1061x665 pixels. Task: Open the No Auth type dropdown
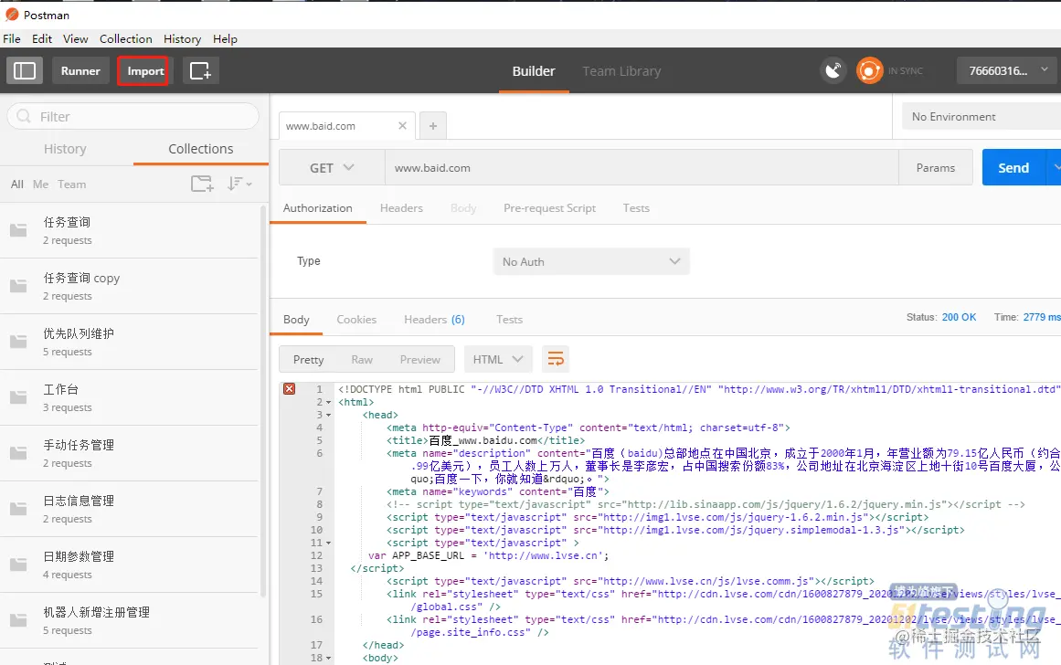(x=591, y=261)
